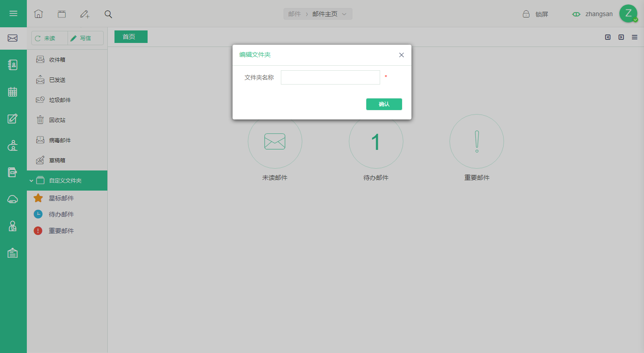Click the 邮件 breadcrumb link
Screen dimensions: 644x353
pyautogui.click(x=294, y=14)
